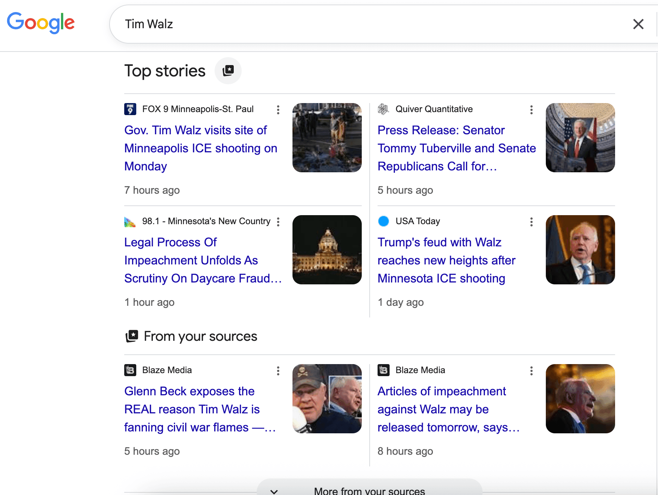Viewport: 658px width, 495px height.
Task: Click the FOX 9 source favicon
Action: click(130, 109)
